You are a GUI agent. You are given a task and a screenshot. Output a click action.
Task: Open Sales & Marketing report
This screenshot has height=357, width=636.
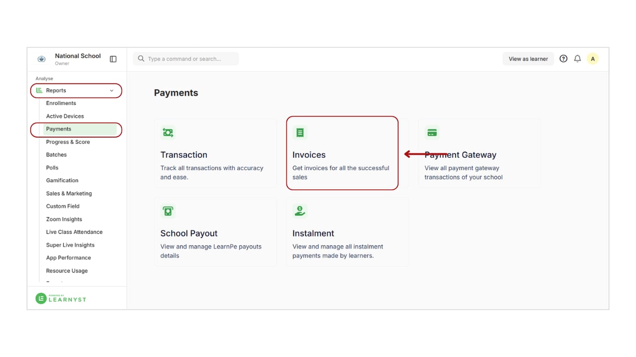pos(69,193)
